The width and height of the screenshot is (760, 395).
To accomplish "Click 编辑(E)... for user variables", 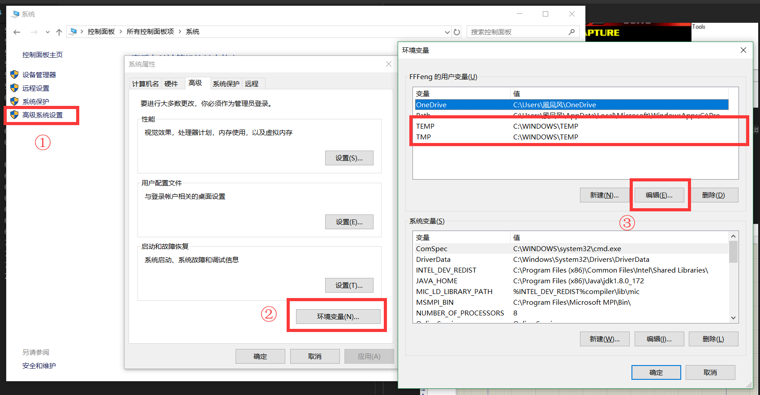I will tap(659, 195).
